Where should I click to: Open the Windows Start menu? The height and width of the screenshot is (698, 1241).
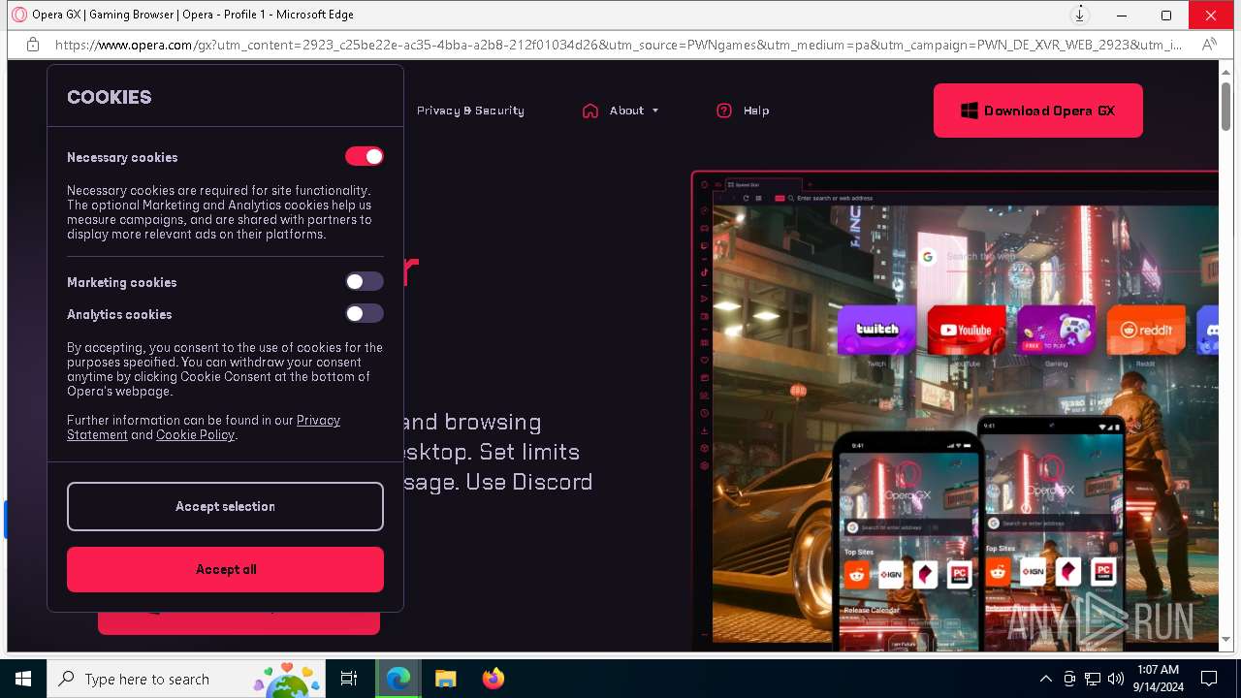click(x=23, y=679)
